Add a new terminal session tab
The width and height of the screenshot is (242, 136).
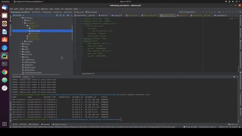(33, 77)
